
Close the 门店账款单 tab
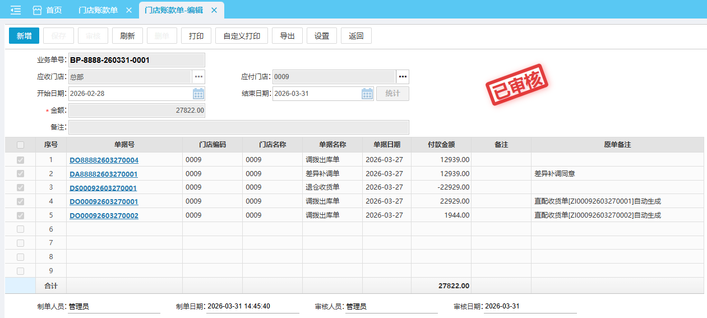[x=128, y=10]
